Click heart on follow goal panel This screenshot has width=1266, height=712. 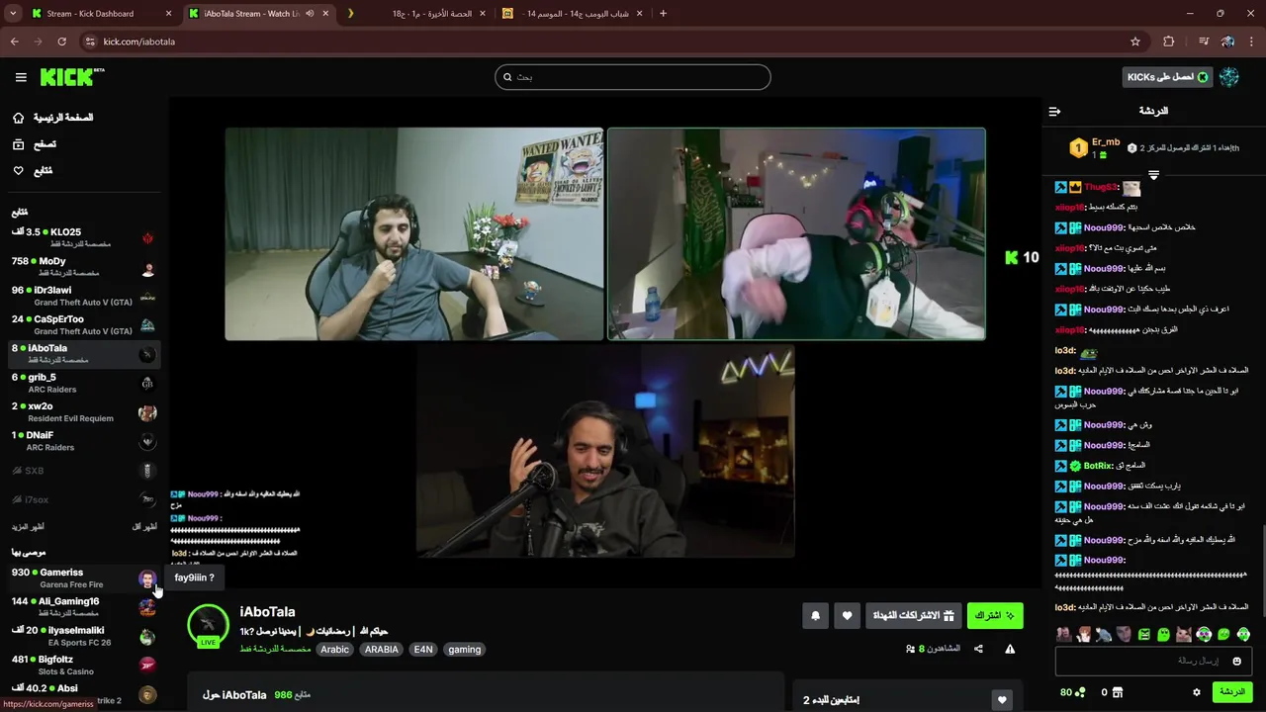[1002, 700]
